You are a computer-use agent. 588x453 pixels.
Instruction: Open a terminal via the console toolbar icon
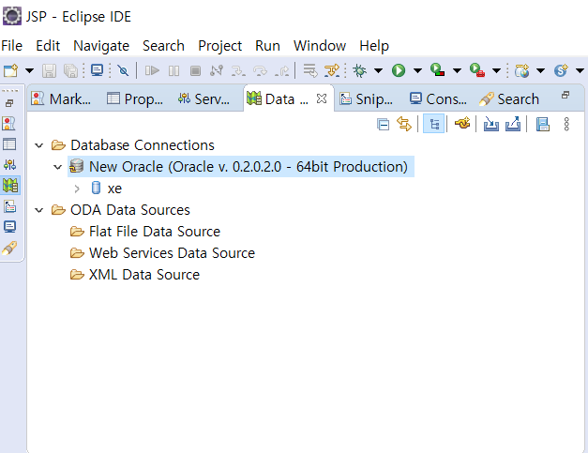[x=98, y=70]
